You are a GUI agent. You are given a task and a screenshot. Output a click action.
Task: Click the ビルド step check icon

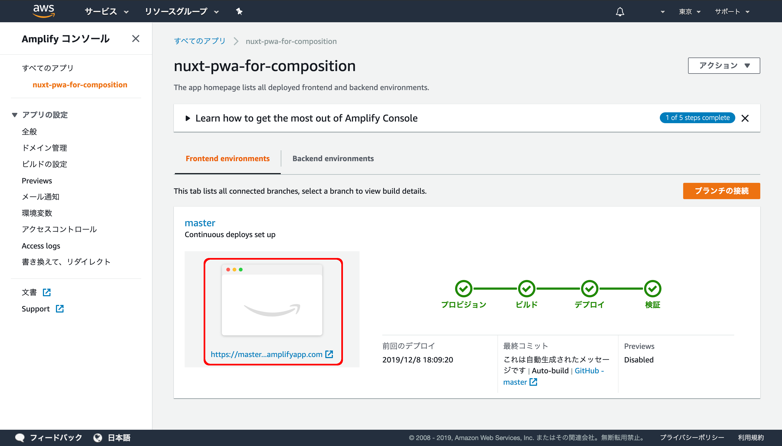click(527, 289)
